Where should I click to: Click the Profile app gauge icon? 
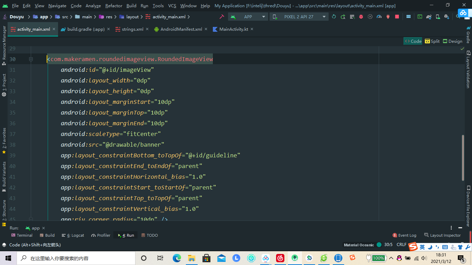click(379, 17)
